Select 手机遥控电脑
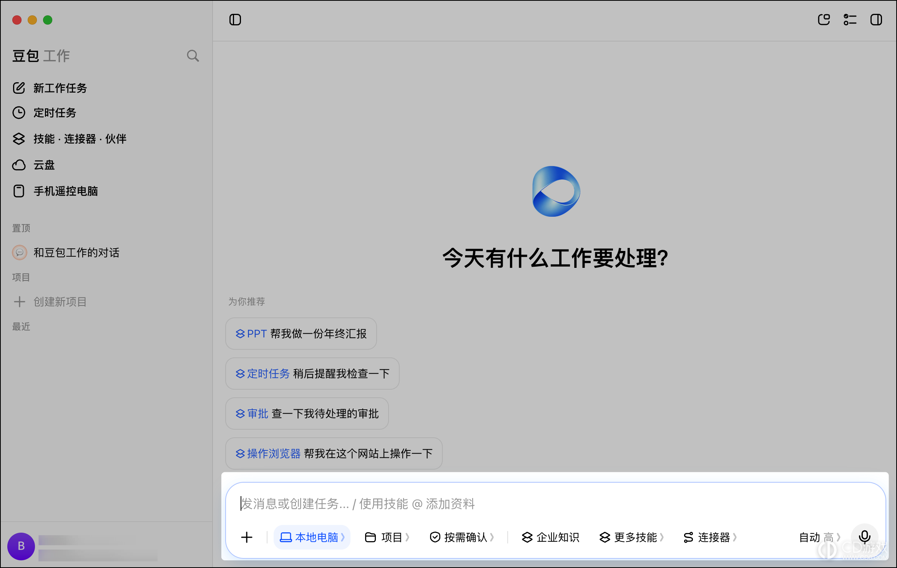 (x=55, y=191)
